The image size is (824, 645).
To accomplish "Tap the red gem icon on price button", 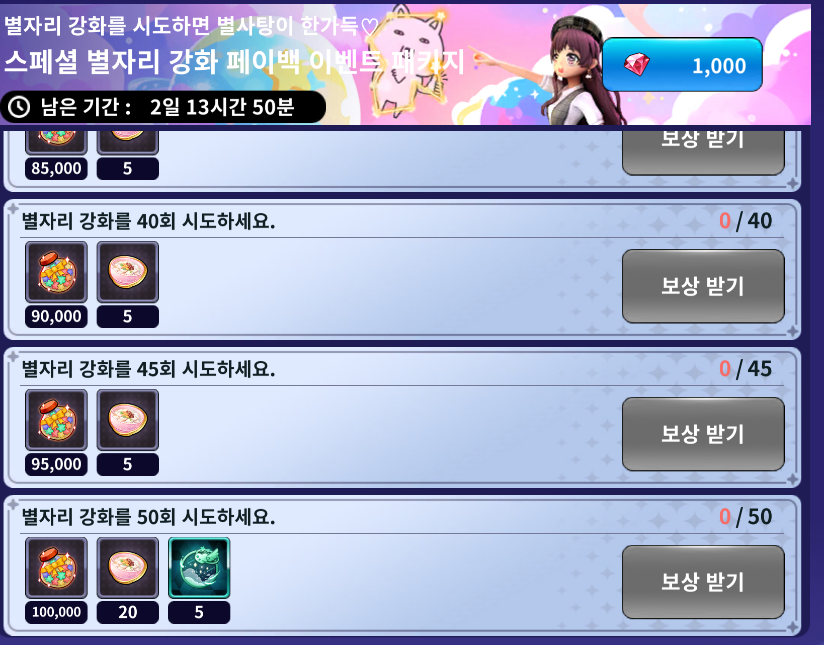I will point(636,64).
